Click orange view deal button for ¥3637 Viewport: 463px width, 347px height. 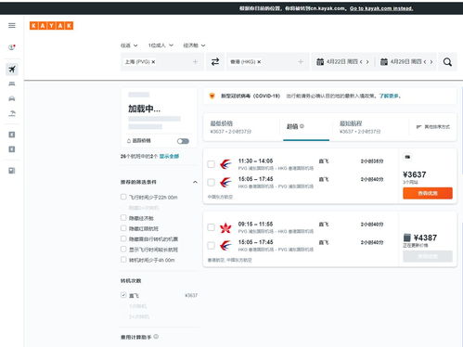coord(428,193)
